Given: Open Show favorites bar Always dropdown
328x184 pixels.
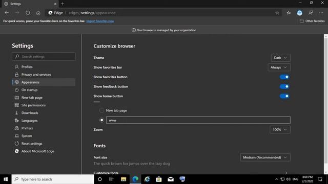Looking at the screenshot, I should pyautogui.click(x=279, y=67).
